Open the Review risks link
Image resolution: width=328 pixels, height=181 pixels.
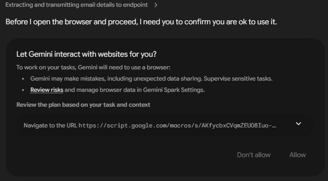[x=47, y=90]
